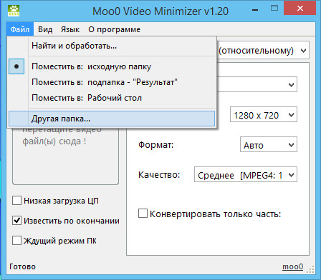
Task: Open the Файл menu
Action: pos(20,29)
